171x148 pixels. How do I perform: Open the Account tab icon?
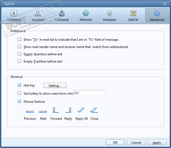38,13
